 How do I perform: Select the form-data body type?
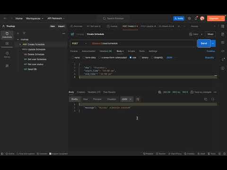(x=89, y=58)
